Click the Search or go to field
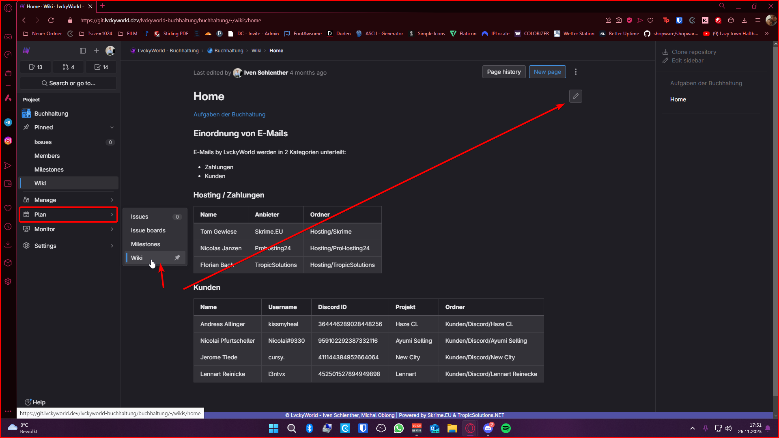The height and width of the screenshot is (438, 779). [x=68, y=83]
